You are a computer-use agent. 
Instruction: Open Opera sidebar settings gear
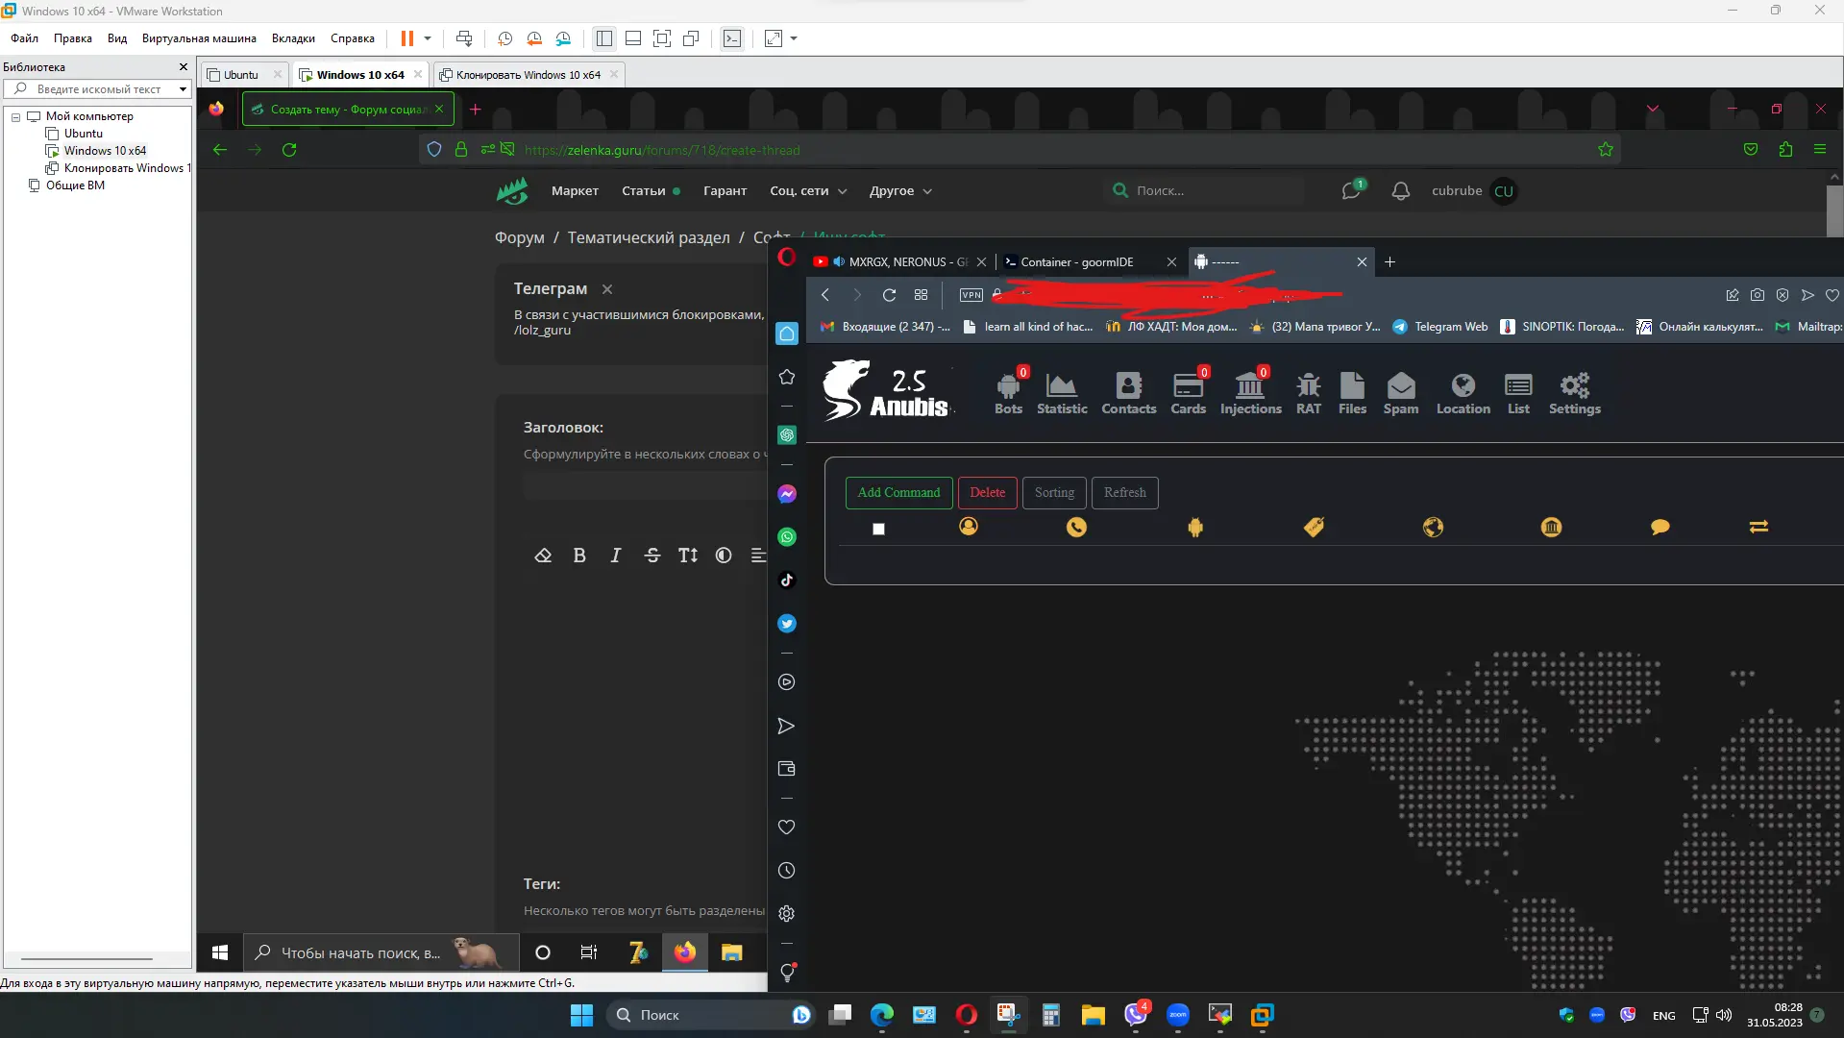point(787,913)
